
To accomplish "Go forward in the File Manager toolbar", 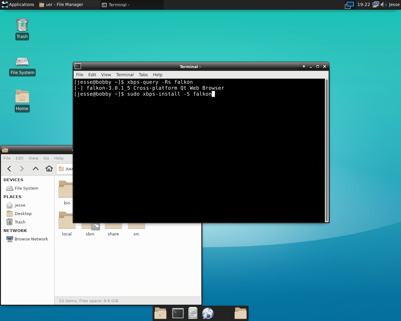I will click(22, 169).
